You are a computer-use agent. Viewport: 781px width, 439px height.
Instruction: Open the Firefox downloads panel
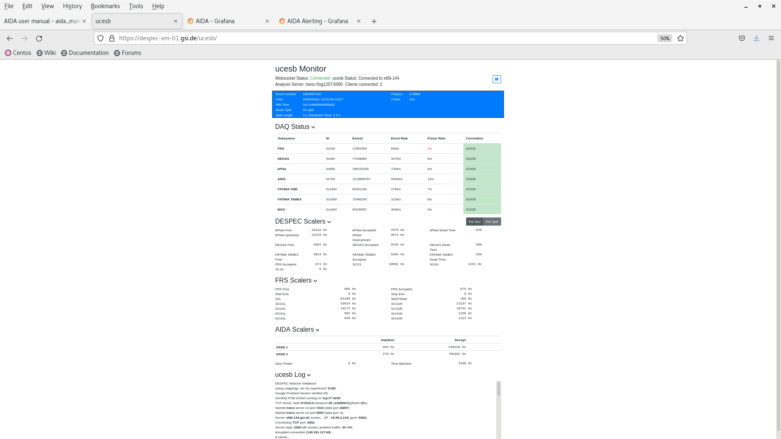tap(756, 38)
